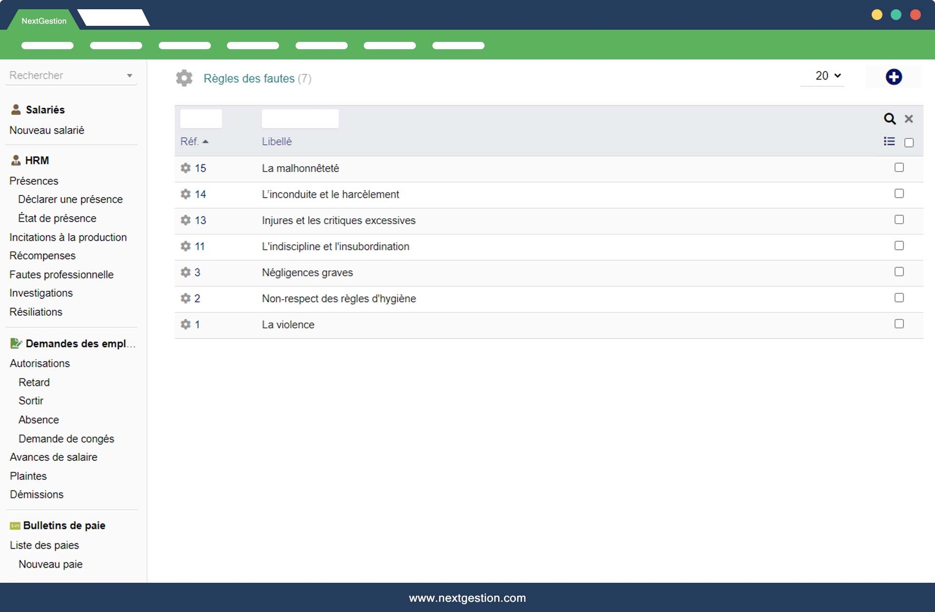Click gear icon next to ref 11
The image size is (935, 612).
click(186, 246)
